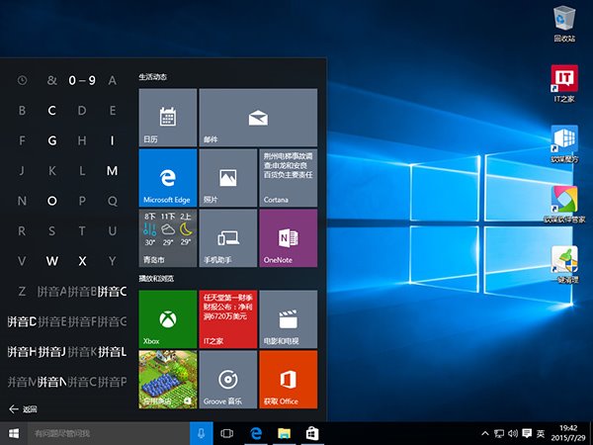Click the microphone icon in the search box
The image size is (593, 445).
tap(202, 433)
